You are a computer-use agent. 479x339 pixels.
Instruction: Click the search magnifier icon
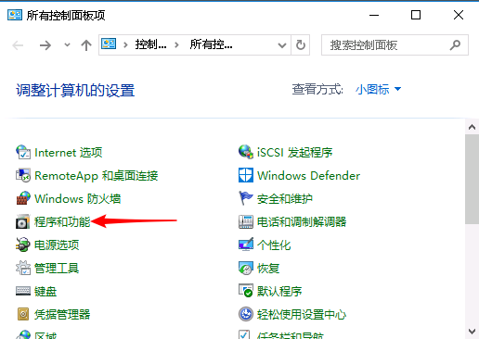pyautogui.click(x=455, y=45)
